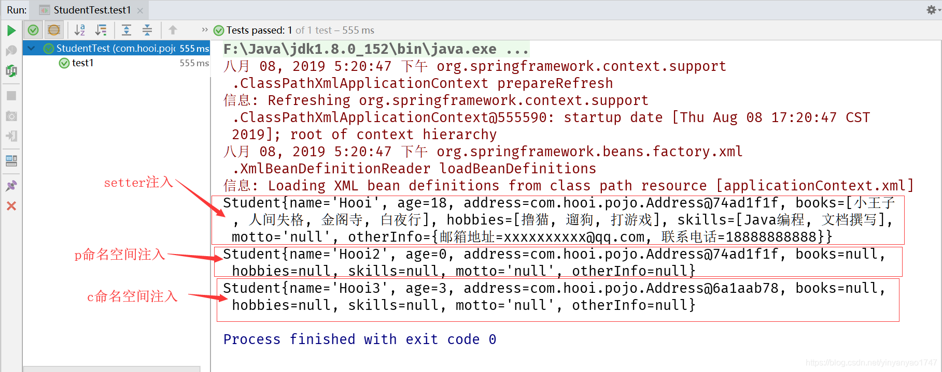Dump threads camera icon
942x372 pixels.
[11, 116]
